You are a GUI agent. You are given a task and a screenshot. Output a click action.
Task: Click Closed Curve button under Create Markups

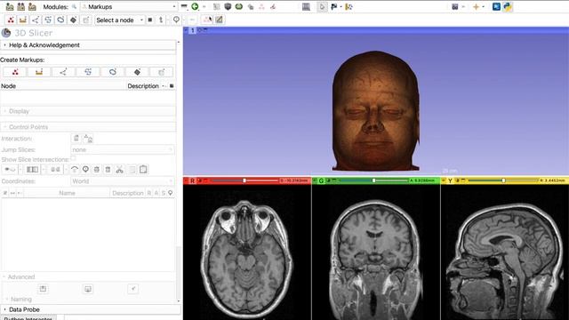(113, 72)
